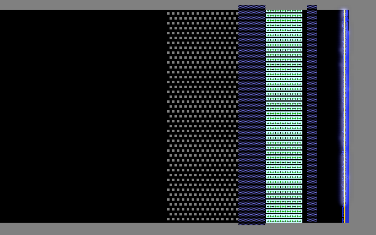Click the bottommost green diamond stripe
This screenshot has width=376, height=235.
(284, 221)
